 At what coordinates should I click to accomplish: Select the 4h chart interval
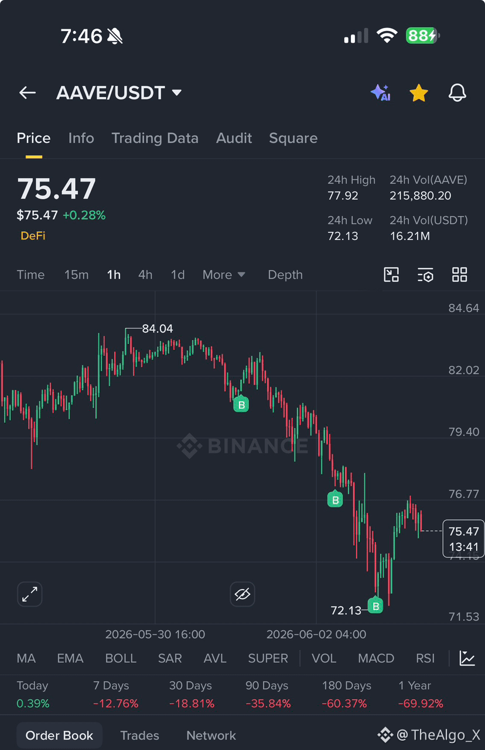pyautogui.click(x=145, y=275)
